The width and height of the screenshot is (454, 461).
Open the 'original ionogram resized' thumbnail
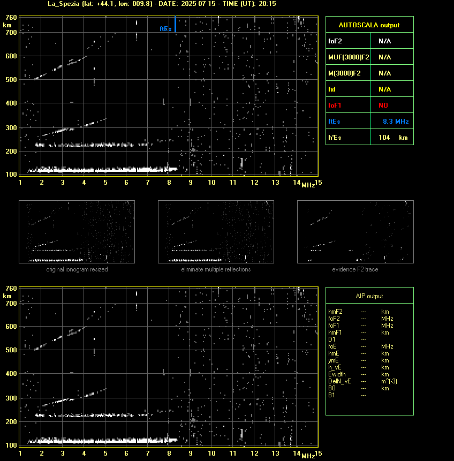coord(77,232)
